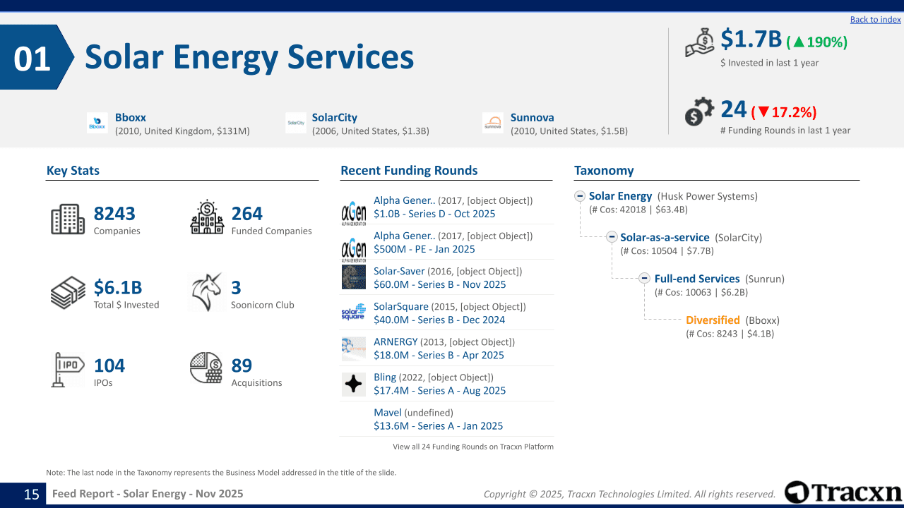
Task: Open the Back to index link
Action: pos(875,20)
